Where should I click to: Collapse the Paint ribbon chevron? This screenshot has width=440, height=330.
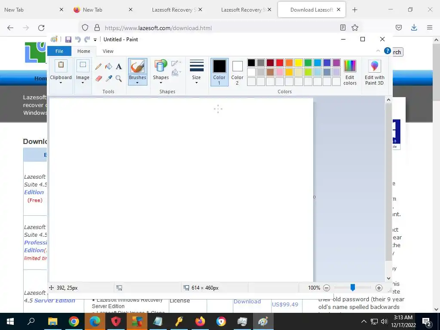pos(378,51)
